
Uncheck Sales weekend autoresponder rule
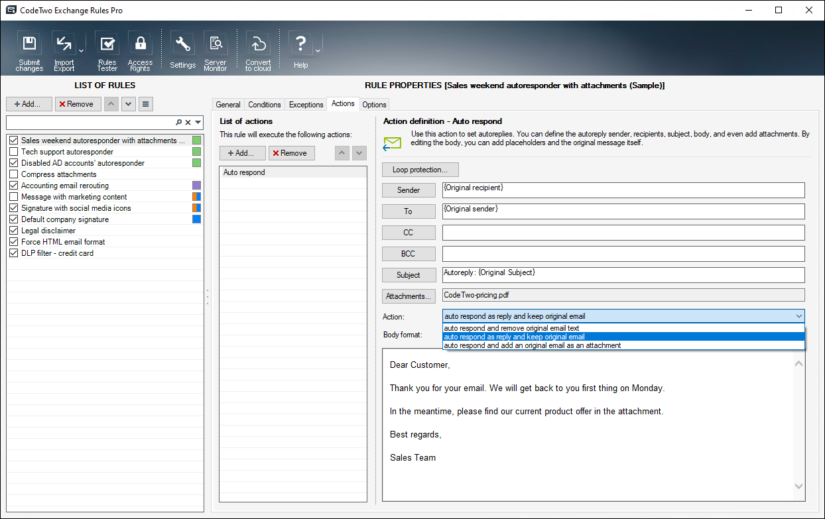point(13,141)
